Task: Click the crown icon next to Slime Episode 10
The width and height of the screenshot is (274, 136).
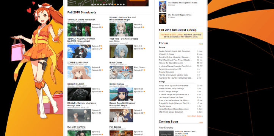Action: [144, 49]
